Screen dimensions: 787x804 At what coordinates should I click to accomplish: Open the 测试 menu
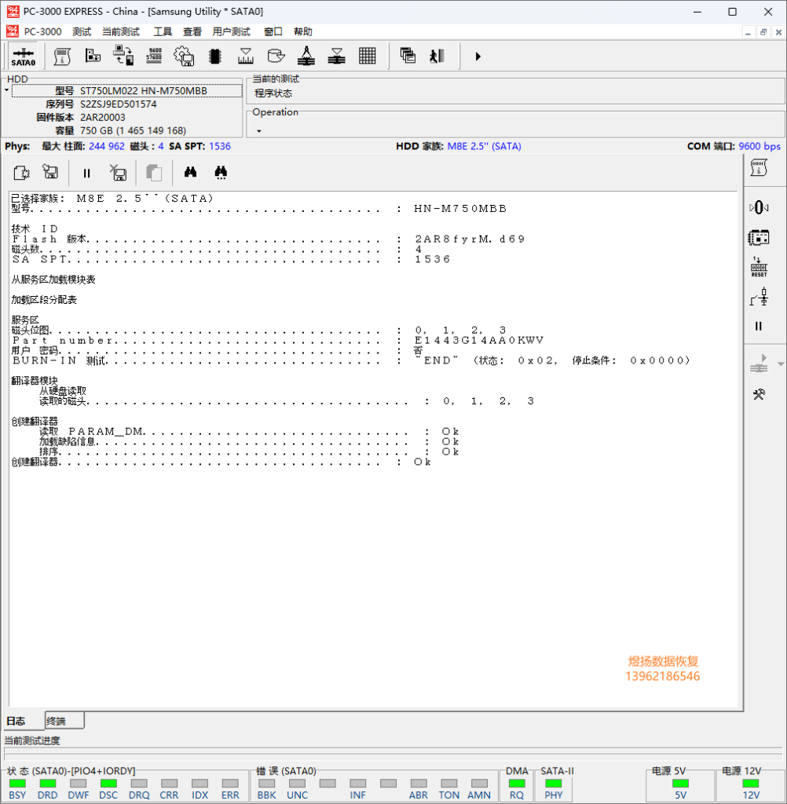point(82,31)
